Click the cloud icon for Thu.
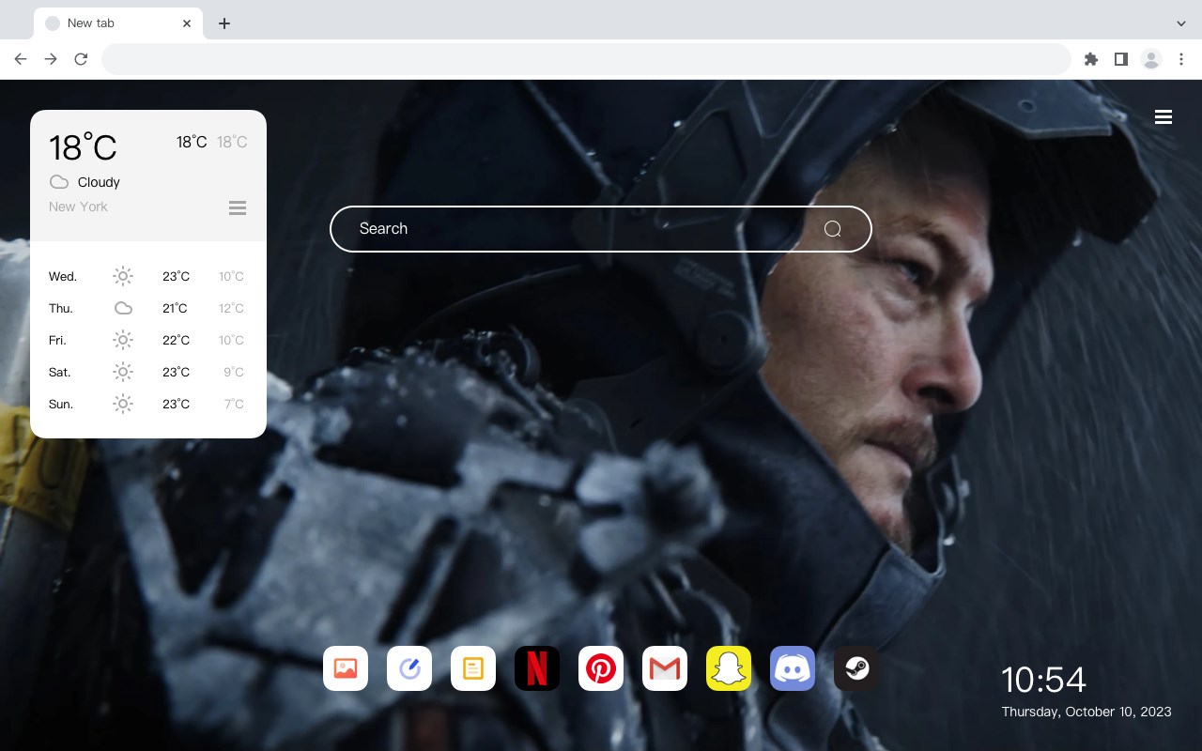The image size is (1202, 751). 123,308
